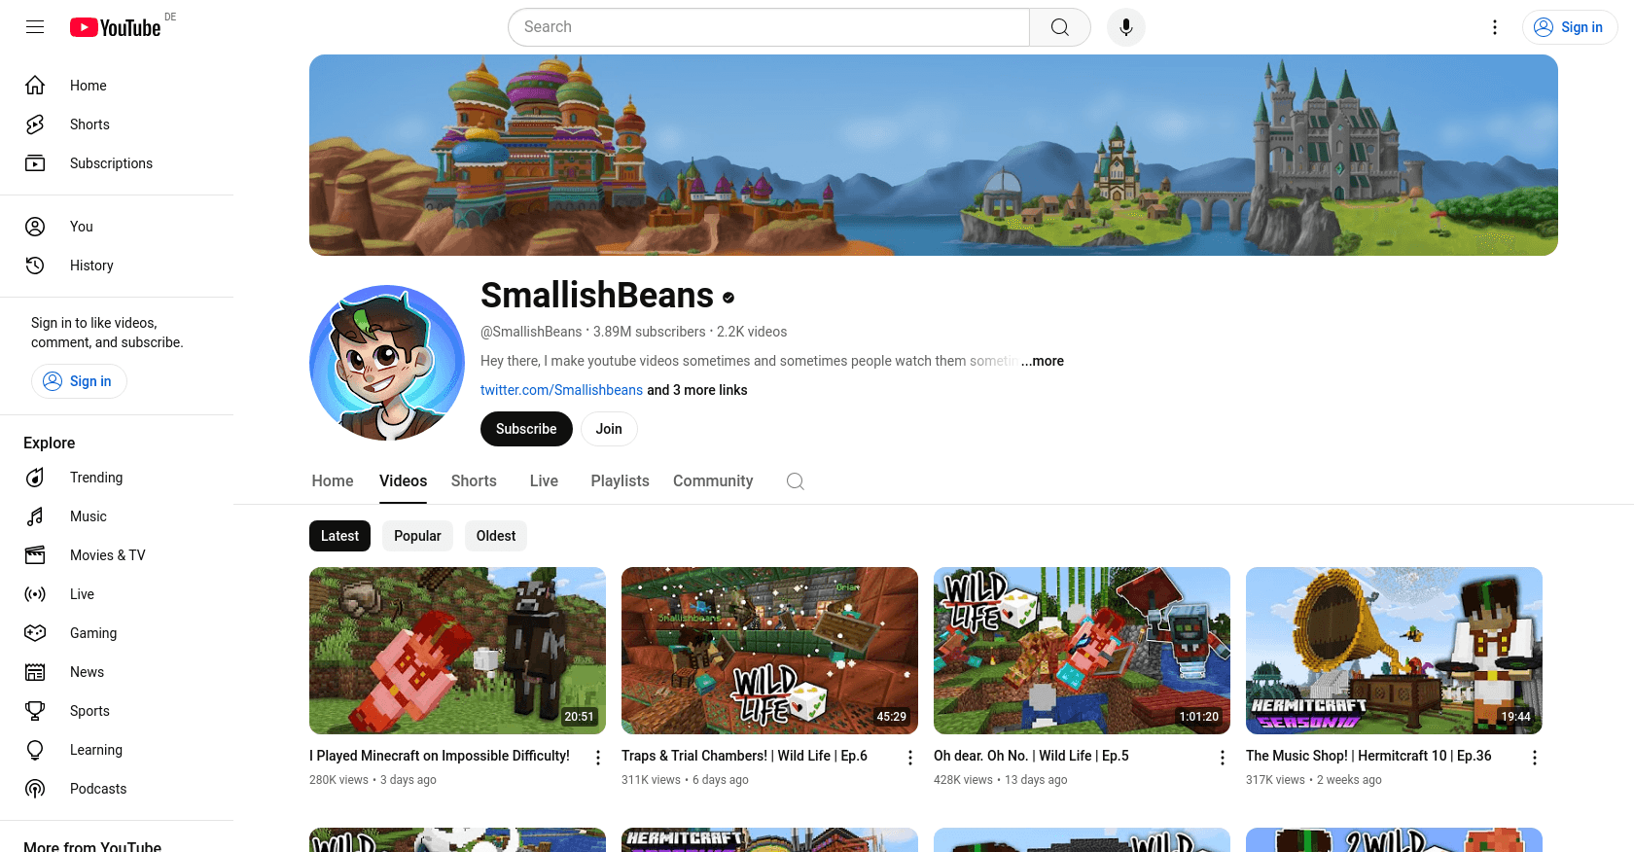
Task: Click the YouTube logo
Action: click(116, 27)
